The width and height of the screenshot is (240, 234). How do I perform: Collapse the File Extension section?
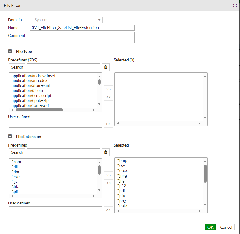[x=10, y=136]
